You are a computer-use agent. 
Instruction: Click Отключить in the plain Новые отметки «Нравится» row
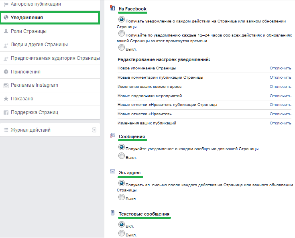coord(280,114)
